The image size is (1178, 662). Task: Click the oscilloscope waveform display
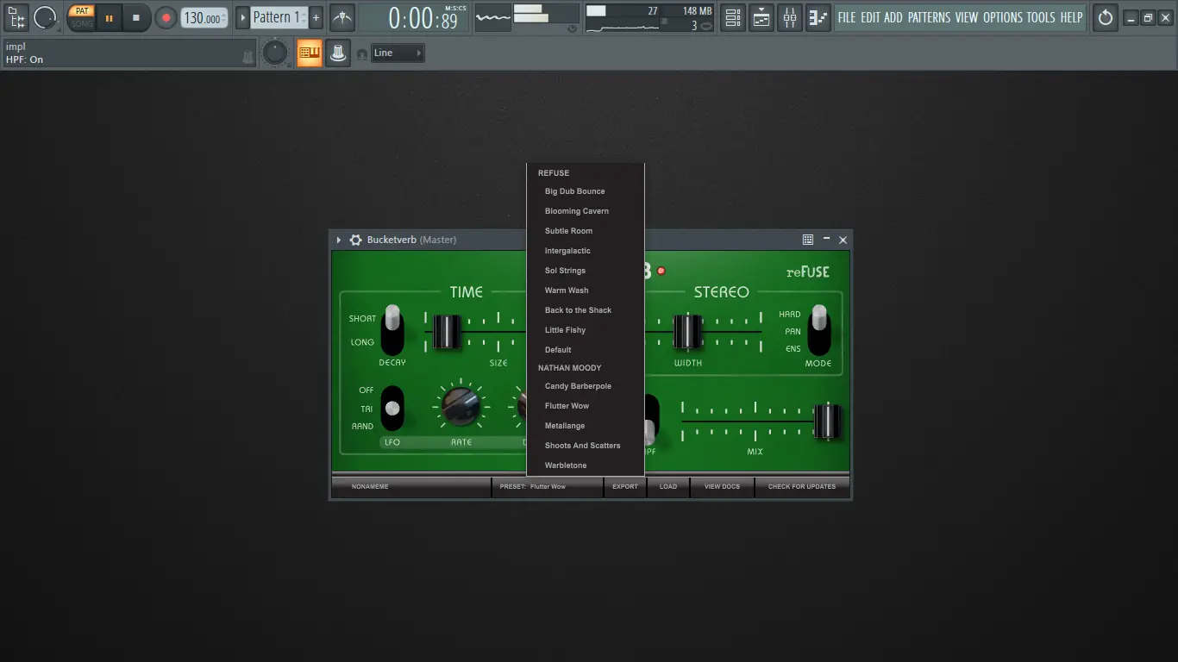click(x=493, y=17)
